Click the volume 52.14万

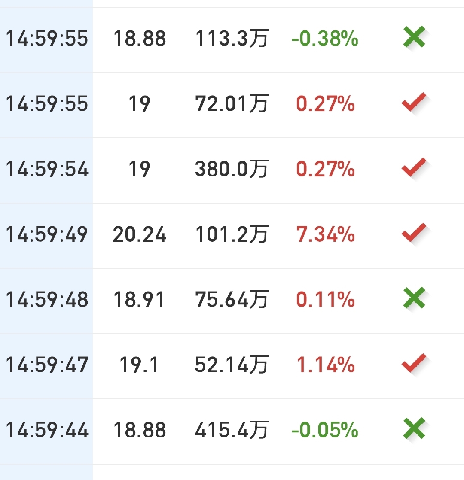point(232,365)
